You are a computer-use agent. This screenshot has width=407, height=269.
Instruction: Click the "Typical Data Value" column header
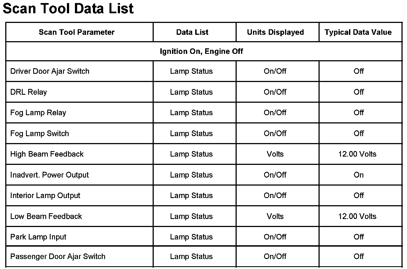(358, 32)
